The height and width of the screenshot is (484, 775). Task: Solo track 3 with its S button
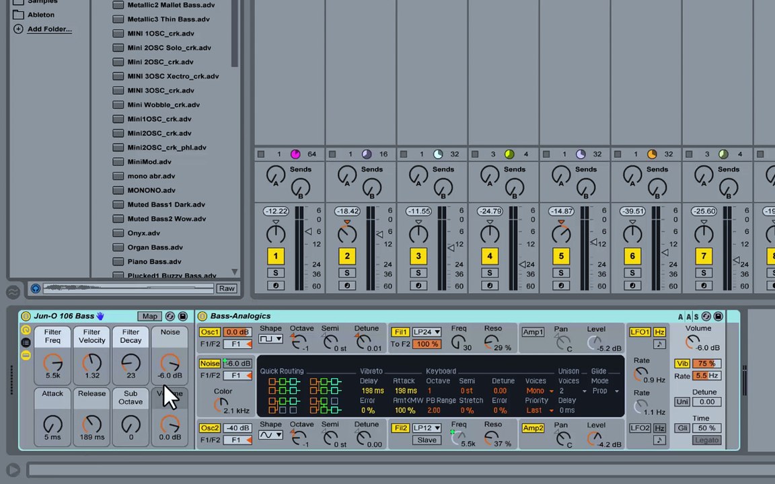click(x=418, y=273)
